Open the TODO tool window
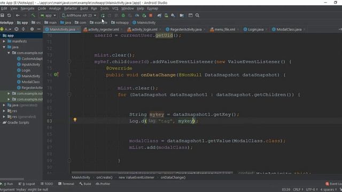This screenshot has width=342, height=192. (x=46, y=184)
